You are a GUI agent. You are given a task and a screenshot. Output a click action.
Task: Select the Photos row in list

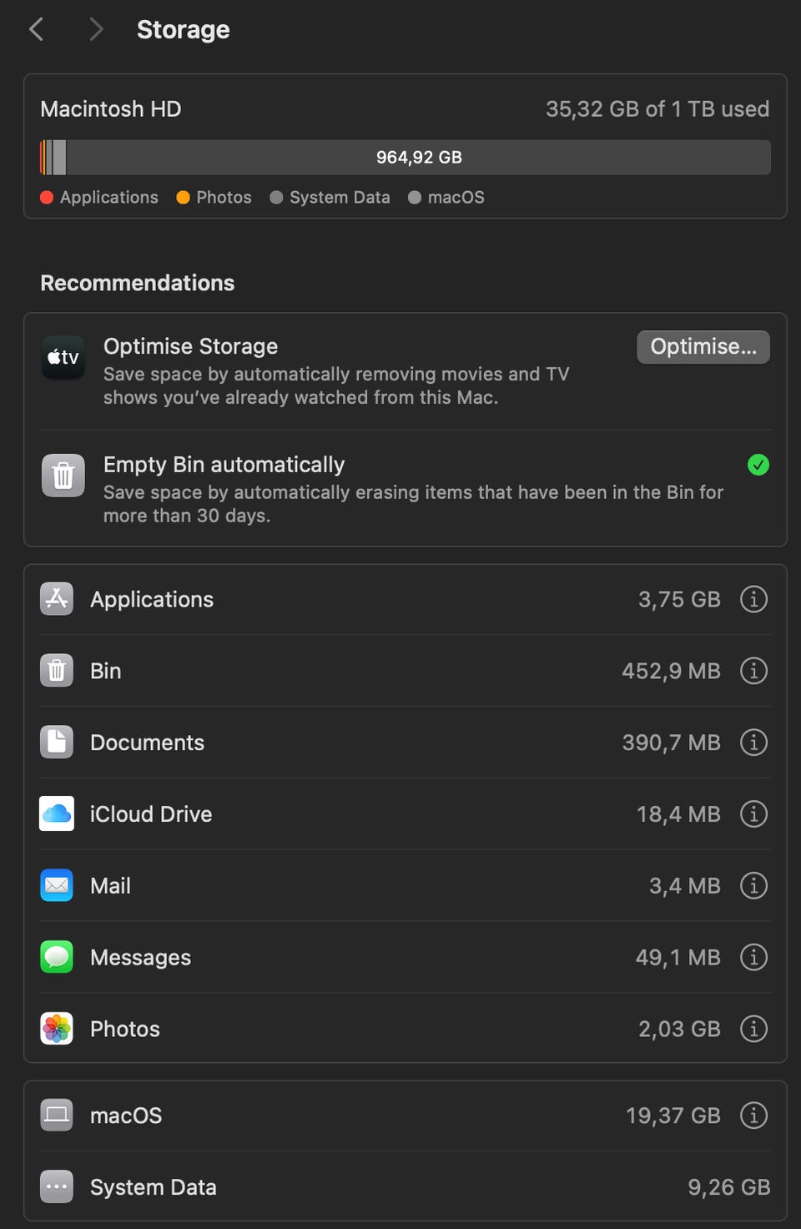click(406, 1030)
